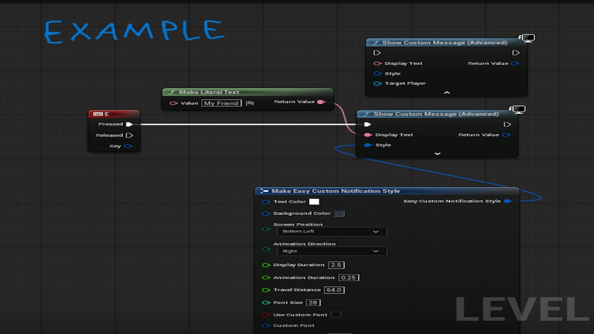
Task: Open the Animation Direction dropdown showing Right
Action: tap(332, 251)
